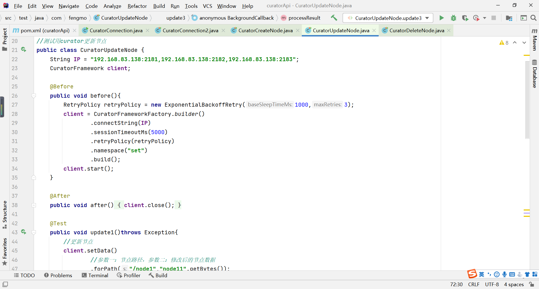Click the read-only lock icon in status bar
Image resolution: width=539 pixels, height=289 pixels.
[x=532, y=284]
